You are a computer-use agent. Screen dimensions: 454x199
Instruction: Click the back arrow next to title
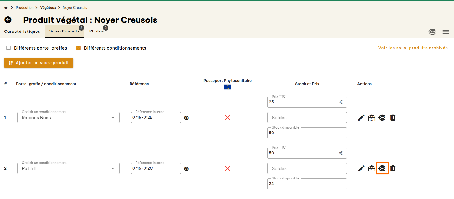[x=8, y=20]
